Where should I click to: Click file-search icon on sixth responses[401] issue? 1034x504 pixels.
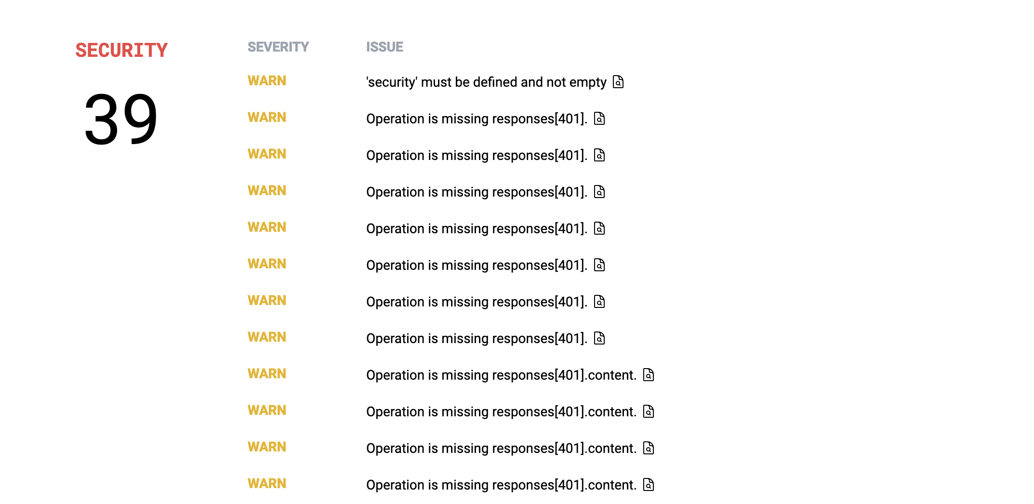(599, 302)
